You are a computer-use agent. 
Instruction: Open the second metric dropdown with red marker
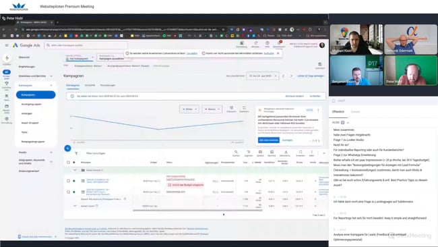click(x=212, y=109)
